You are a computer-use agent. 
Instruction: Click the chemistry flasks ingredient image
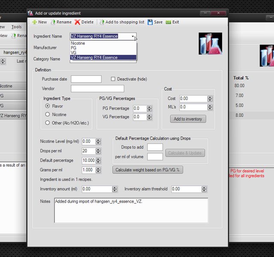210,44
